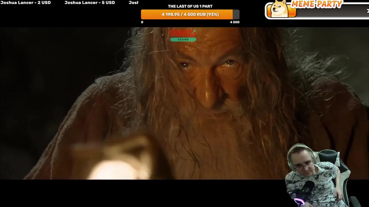
Task: Click the '4 500' maximum goal label
Action: 235,22
